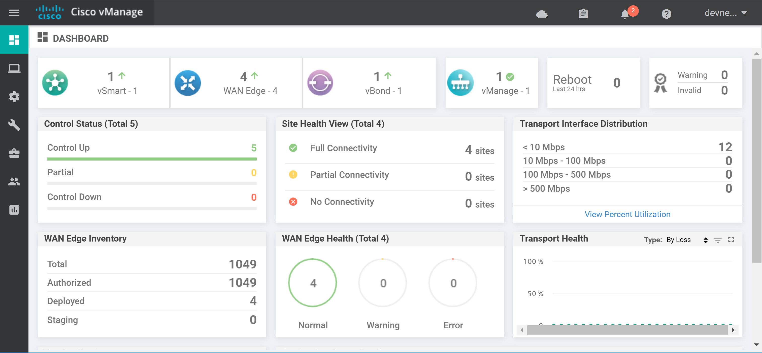
Task: Open the tasks clipboard icon
Action: click(x=583, y=14)
